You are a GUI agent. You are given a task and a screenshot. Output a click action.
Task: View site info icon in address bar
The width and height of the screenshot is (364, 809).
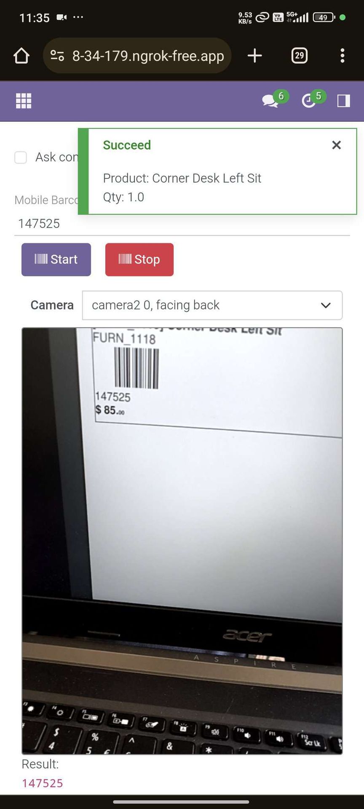[57, 56]
